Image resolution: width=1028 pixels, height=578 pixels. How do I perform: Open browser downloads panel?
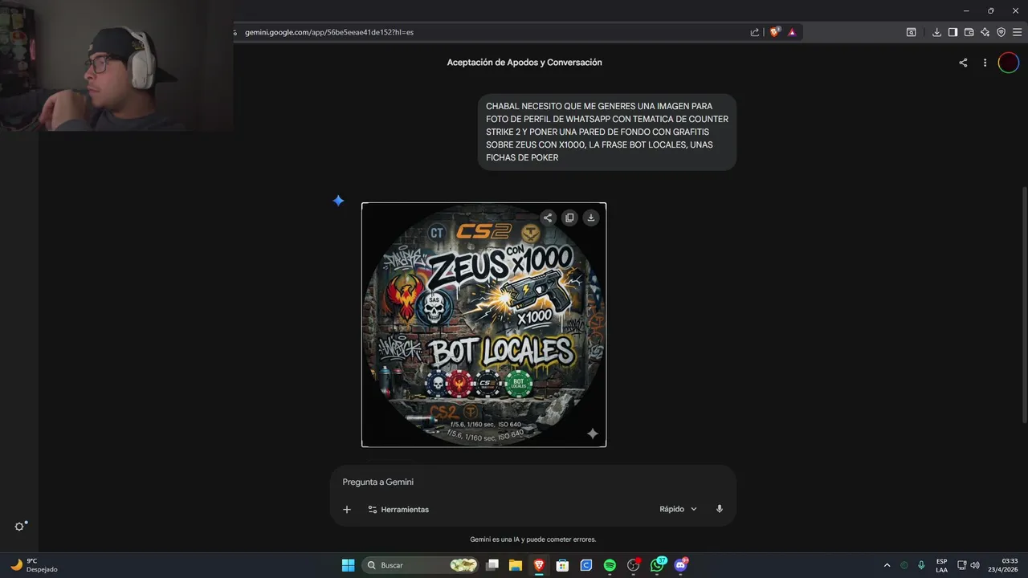936,32
